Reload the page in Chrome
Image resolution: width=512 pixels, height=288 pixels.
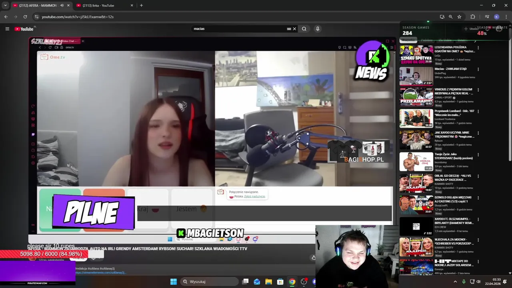[25, 17]
